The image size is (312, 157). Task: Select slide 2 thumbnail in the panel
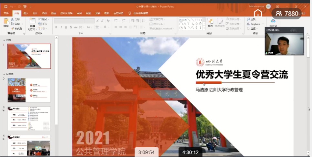(x=29, y=90)
